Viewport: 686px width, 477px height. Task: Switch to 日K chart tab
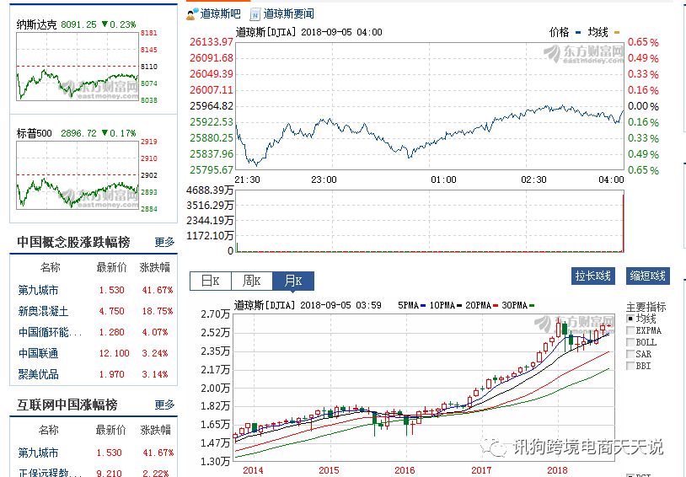pyautogui.click(x=211, y=281)
